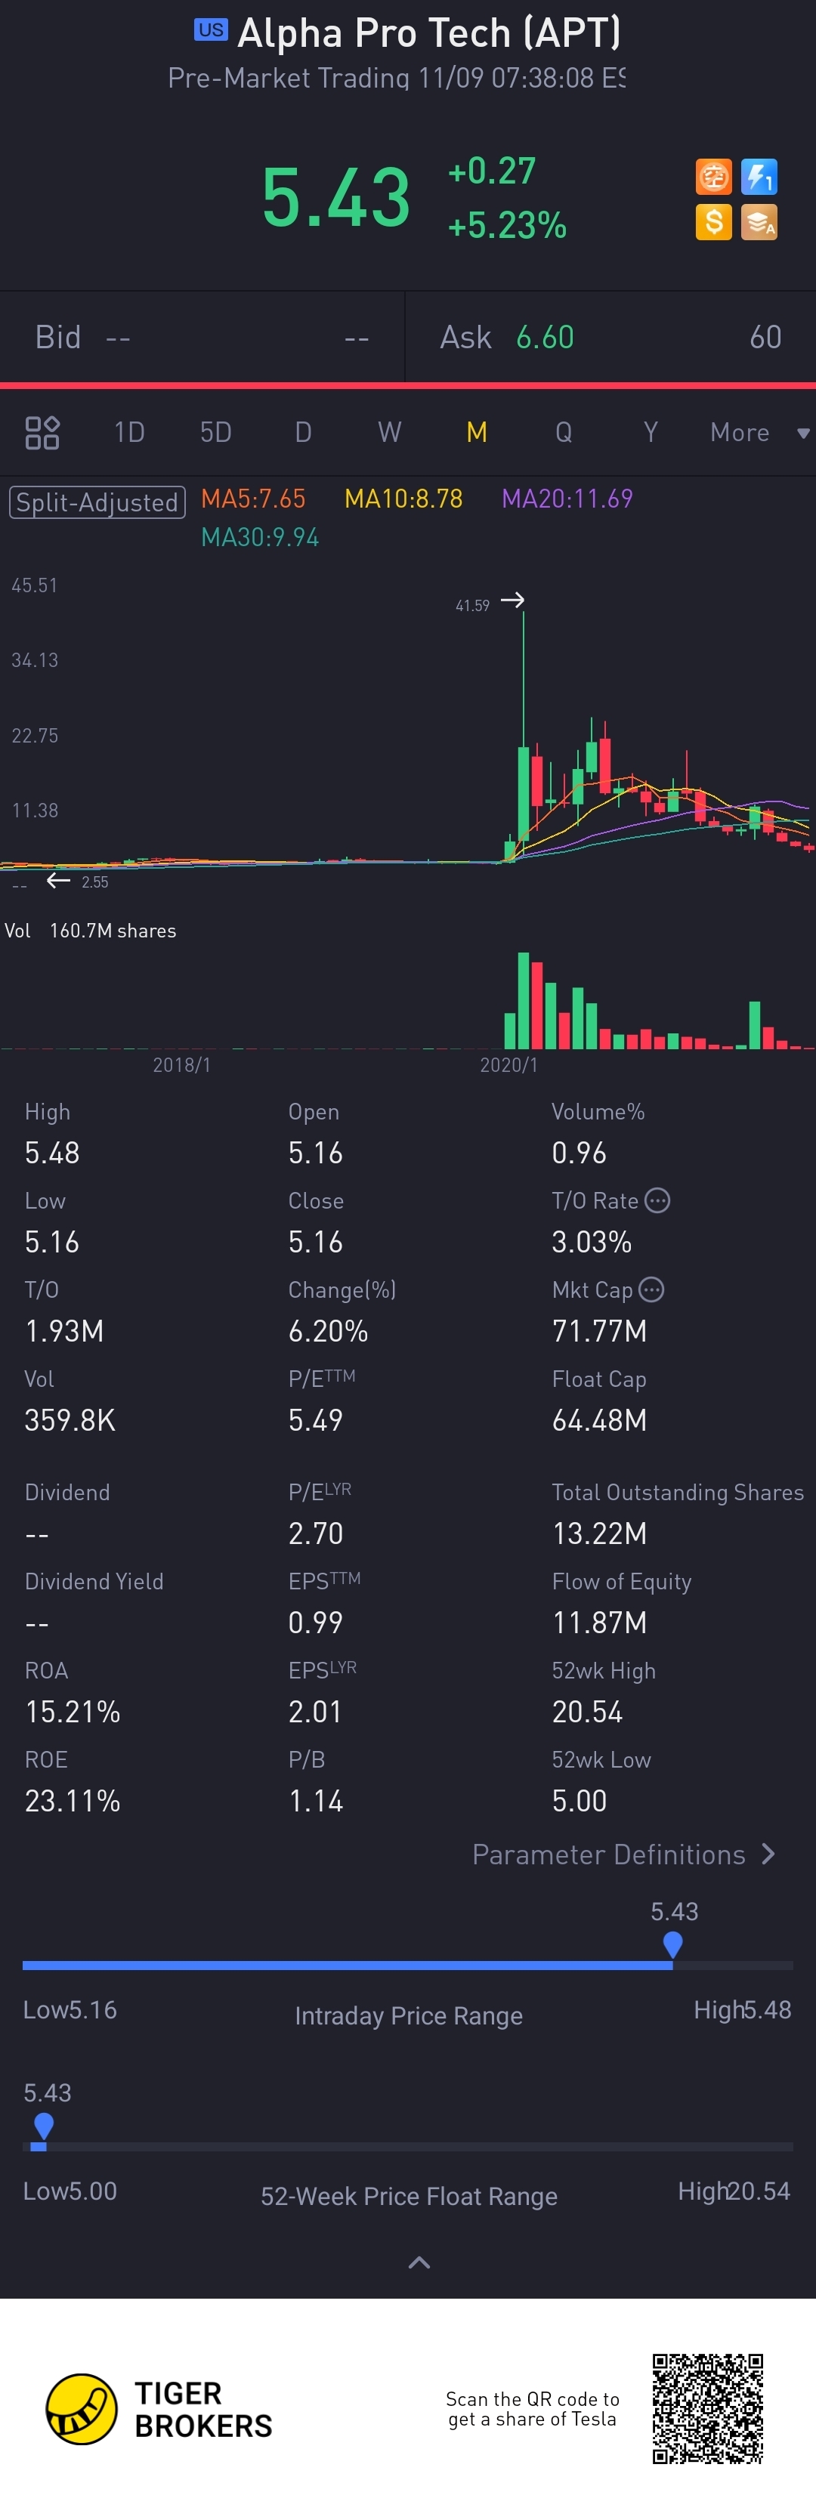Tap the 52-Week Price Float Range marker
Viewport: 816px width, 2520px height.
pos(43,2126)
